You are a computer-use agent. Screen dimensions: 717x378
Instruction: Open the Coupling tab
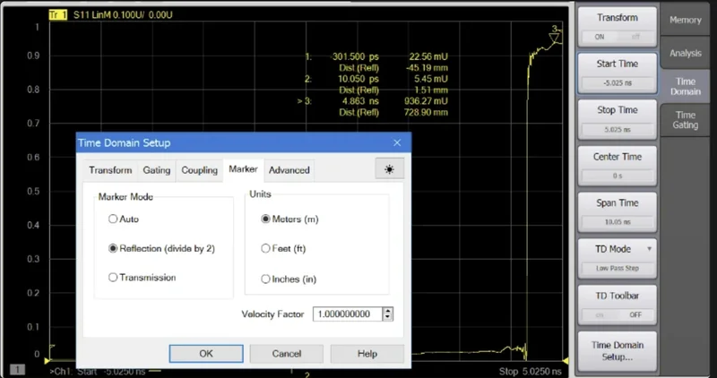[199, 170]
